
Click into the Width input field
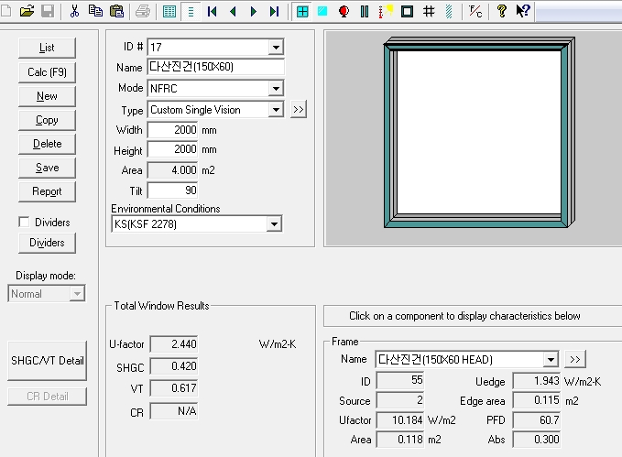click(172, 130)
